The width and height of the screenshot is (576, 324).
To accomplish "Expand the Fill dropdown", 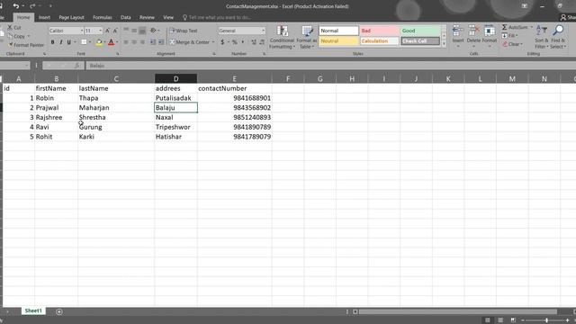I will (x=517, y=36).
